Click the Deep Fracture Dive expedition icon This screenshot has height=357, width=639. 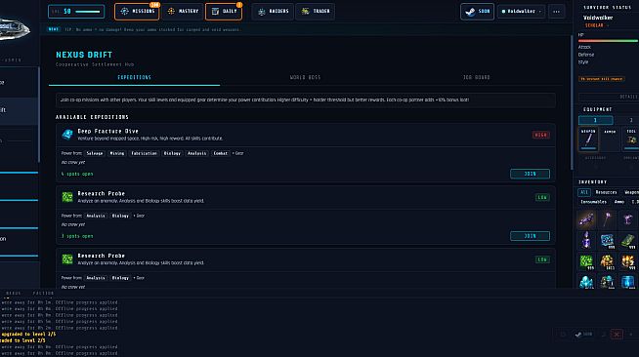[x=67, y=135]
